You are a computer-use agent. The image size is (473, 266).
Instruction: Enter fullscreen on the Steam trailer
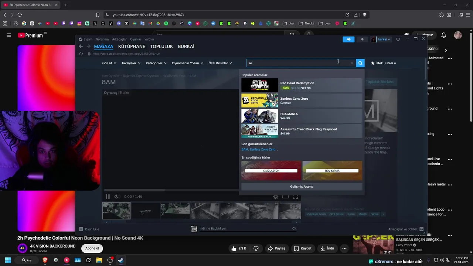coord(295,197)
